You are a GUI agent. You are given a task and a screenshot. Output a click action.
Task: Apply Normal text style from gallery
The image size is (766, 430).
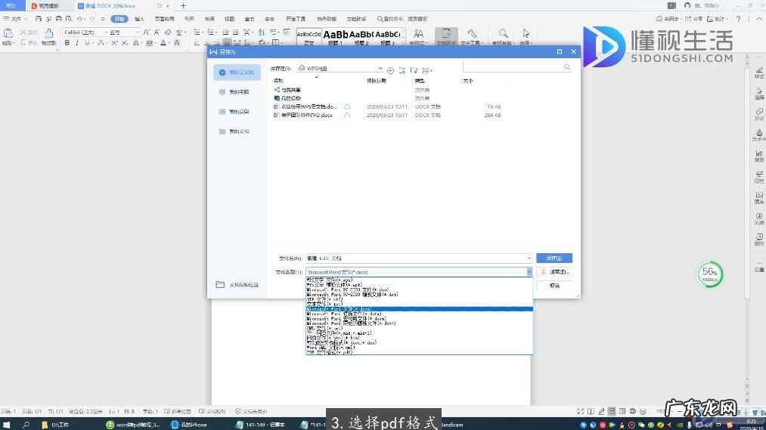[309, 37]
